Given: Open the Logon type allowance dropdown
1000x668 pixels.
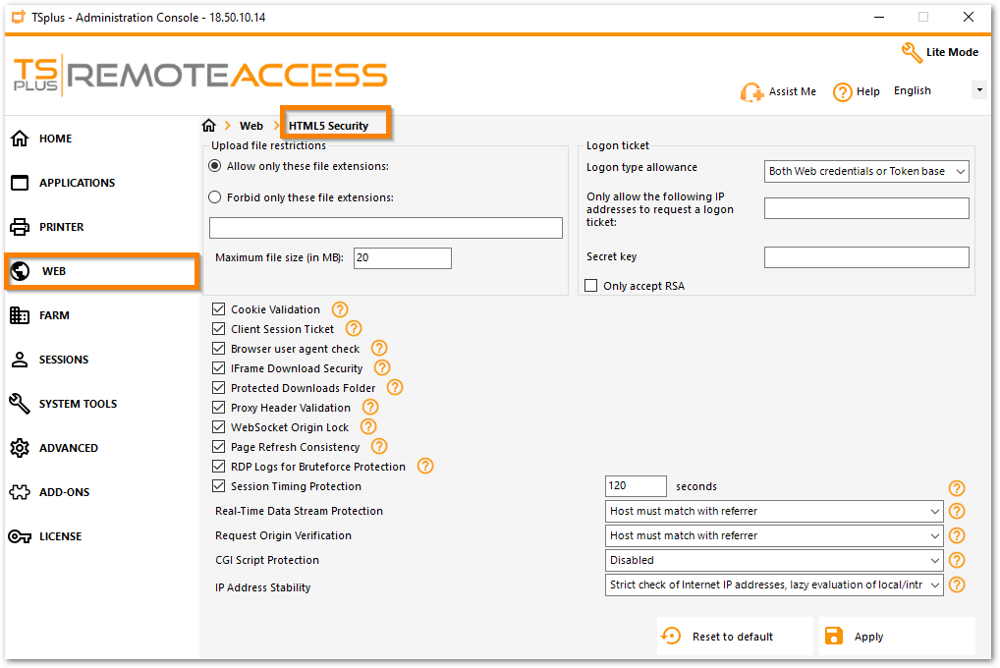Looking at the screenshot, I should pos(865,171).
